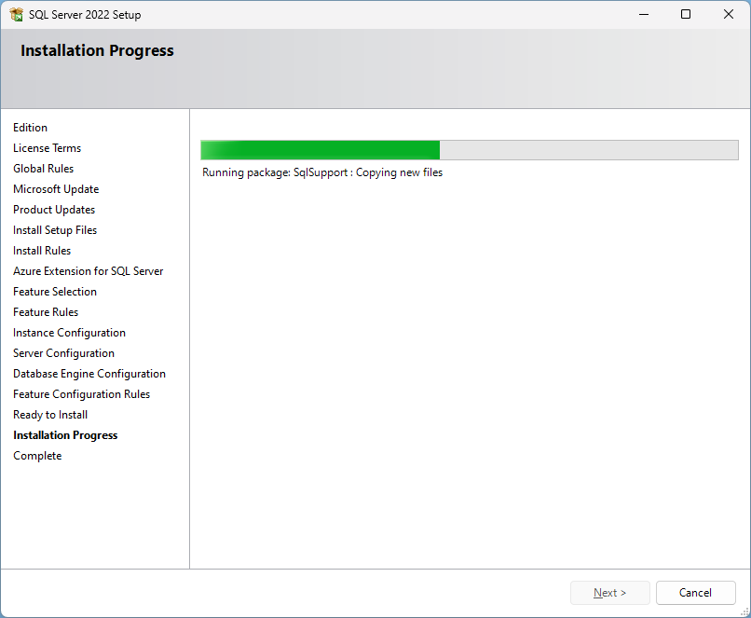Image resolution: width=751 pixels, height=618 pixels.
Task: Select Azure Extension for SQL Server
Action: pos(88,271)
